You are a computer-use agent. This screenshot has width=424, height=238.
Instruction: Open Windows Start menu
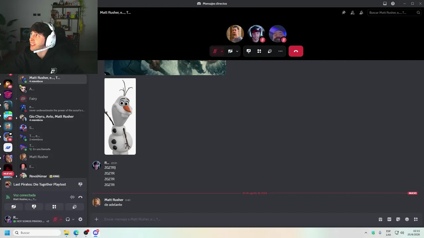pyautogui.click(x=7, y=233)
